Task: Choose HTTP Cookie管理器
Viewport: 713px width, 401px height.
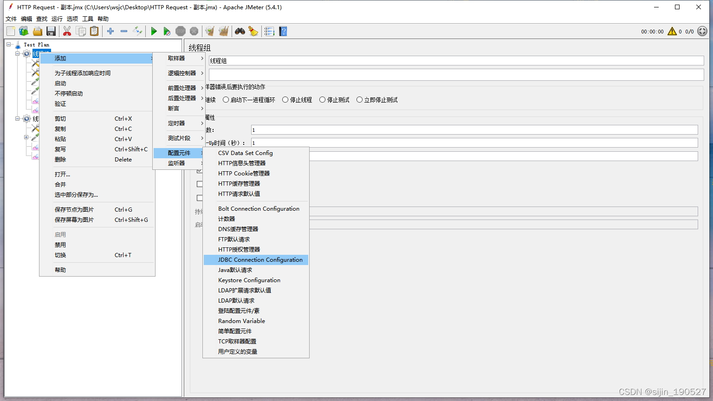Action: click(x=256, y=173)
